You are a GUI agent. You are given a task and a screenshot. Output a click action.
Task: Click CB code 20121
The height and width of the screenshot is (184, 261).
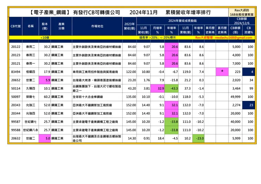[16, 63]
